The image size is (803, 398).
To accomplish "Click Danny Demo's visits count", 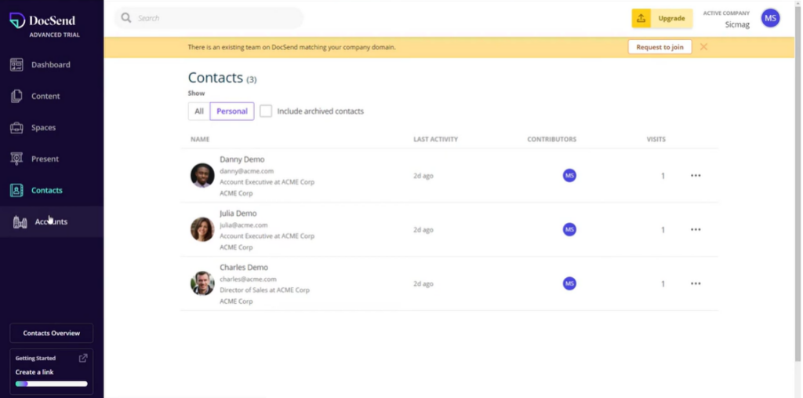I will (663, 176).
